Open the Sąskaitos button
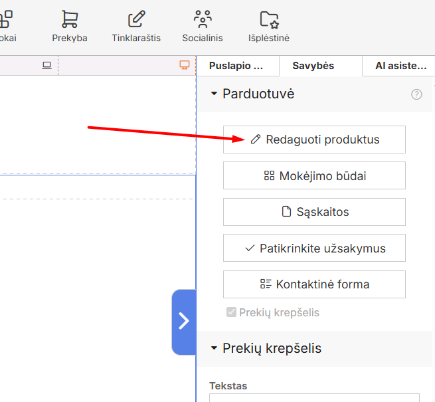 click(x=314, y=212)
